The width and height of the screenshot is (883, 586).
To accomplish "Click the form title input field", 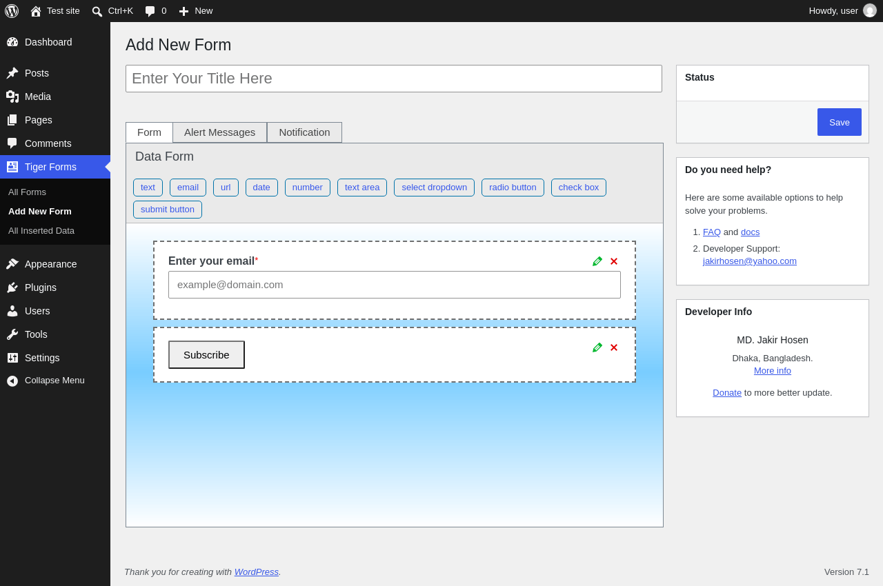I will tap(394, 79).
